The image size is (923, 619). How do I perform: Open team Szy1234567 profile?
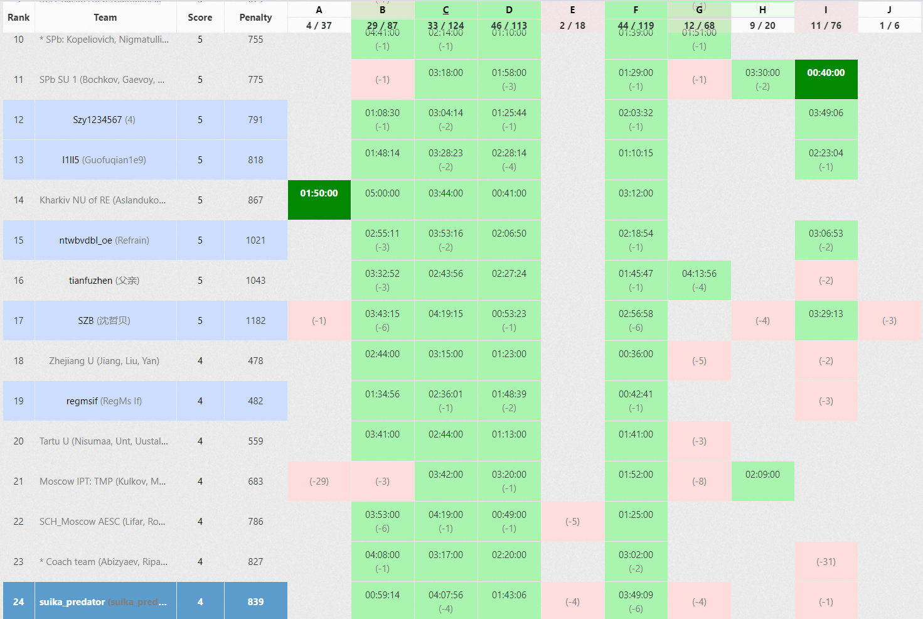(97, 120)
